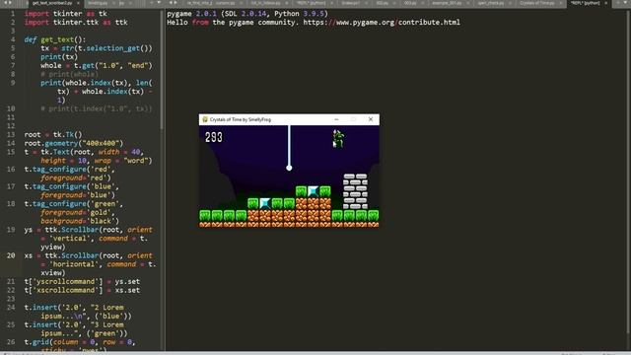Close the Crystals of Time game window
Screen dimensions: 631x355
(371, 119)
